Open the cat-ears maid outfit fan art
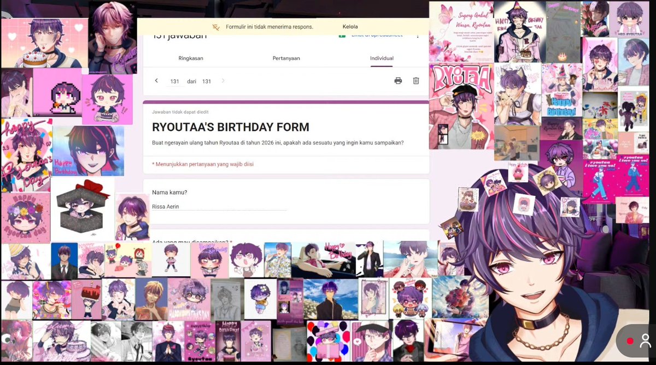Image resolution: width=656 pixels, height=365 pixels. [x=518, y=94]
